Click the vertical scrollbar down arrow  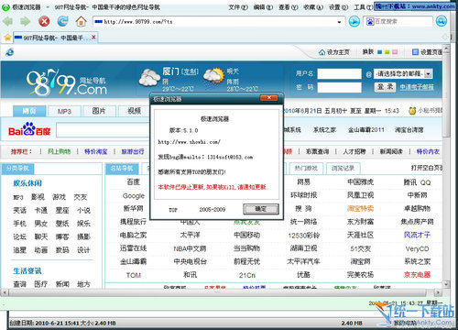446,285
